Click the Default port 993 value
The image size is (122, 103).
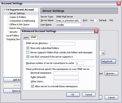click(111, 20)
